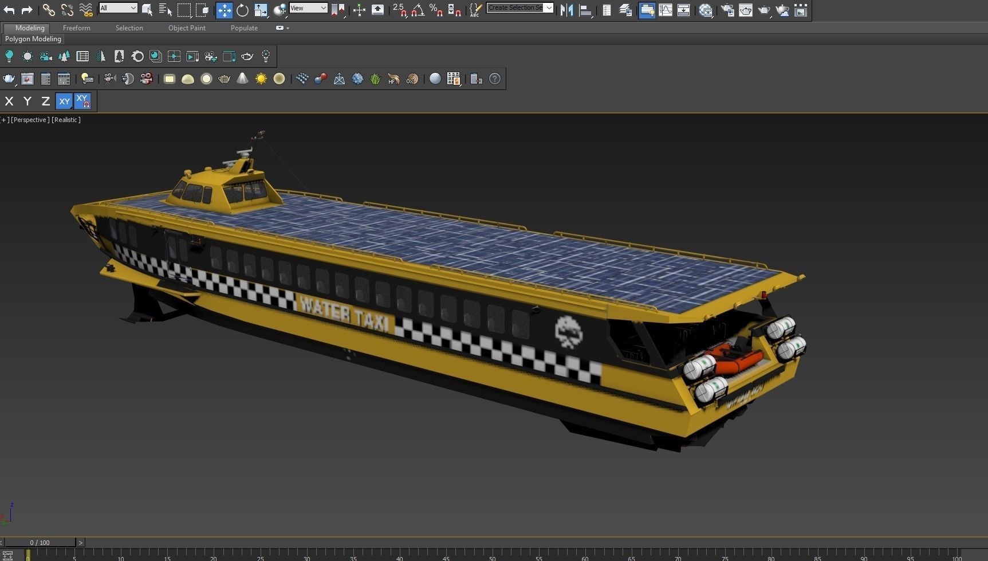Click the teal light bulb toolbar icon
The height and width of the screenshot is (561, 988).
pos(9,56)
